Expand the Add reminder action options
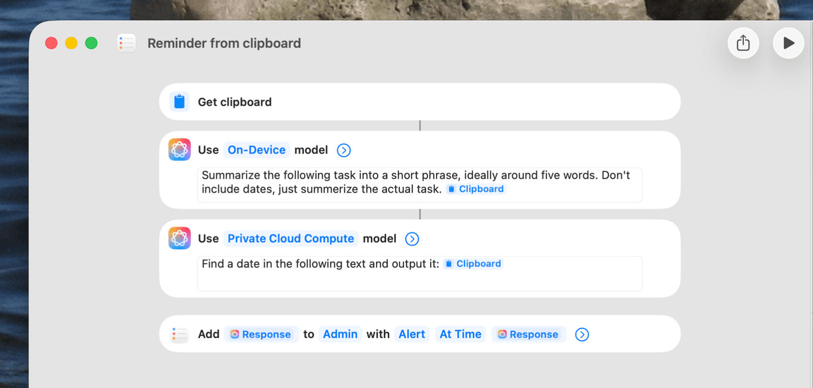This screenshot has height=388, width=813. click(582, 334)
